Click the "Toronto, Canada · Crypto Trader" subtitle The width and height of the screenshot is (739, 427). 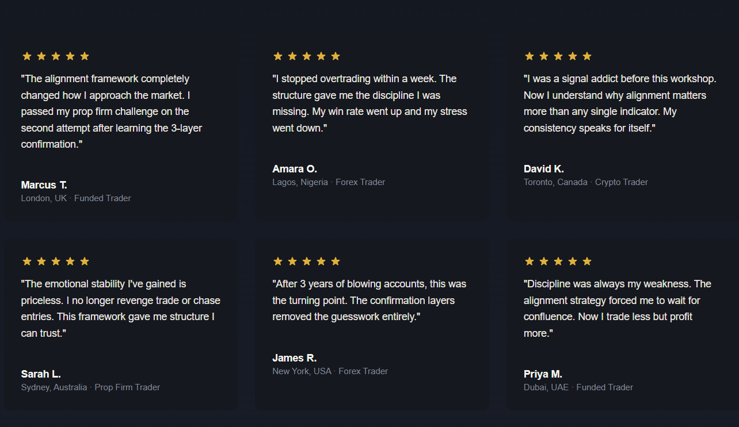[x=586, y=182]
